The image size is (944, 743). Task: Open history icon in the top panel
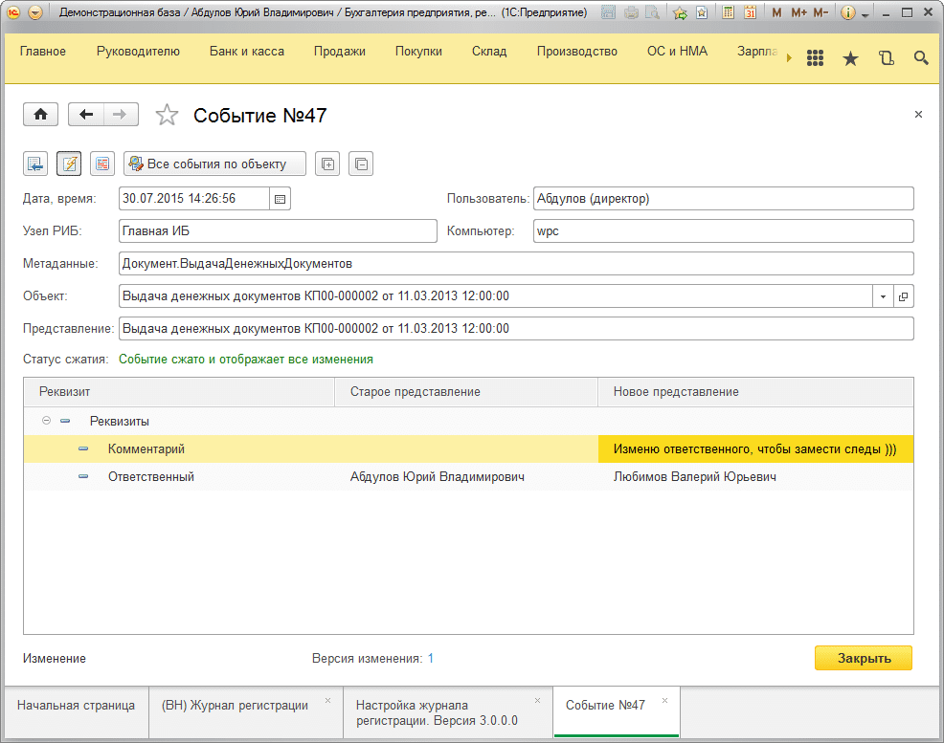886,58
